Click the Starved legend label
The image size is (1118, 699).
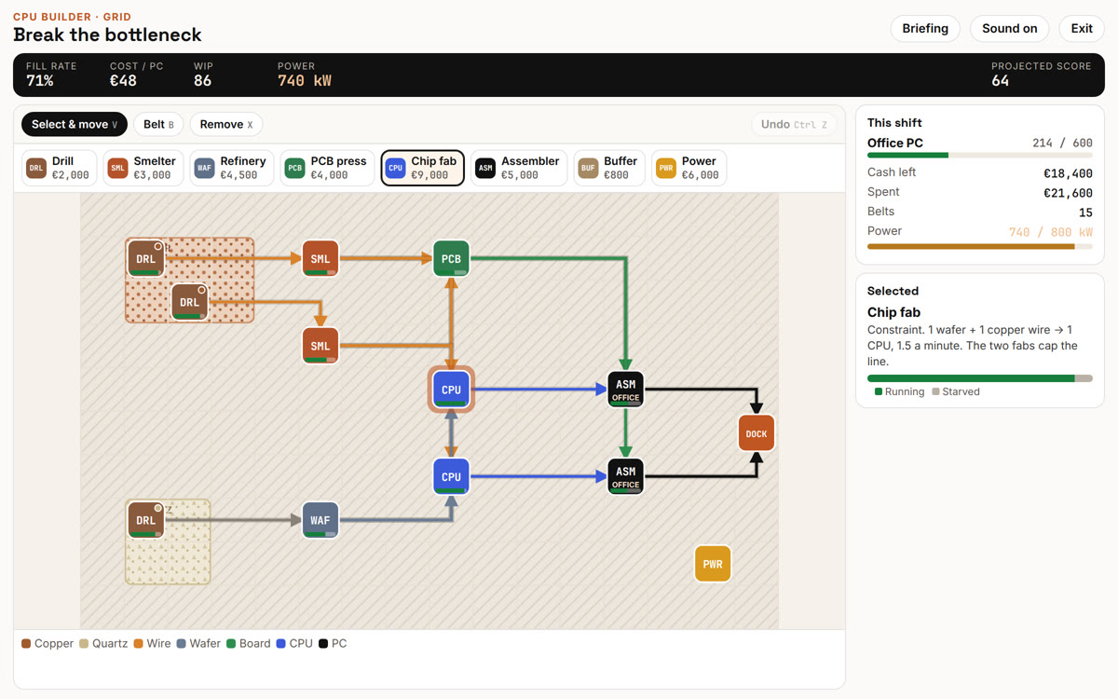click(961, 391)
